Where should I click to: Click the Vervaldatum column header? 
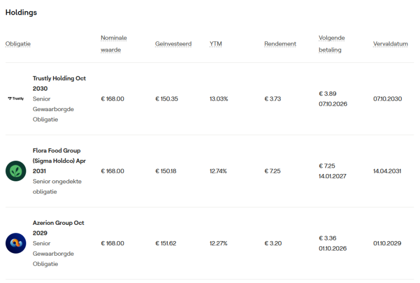pyautogui.click(x=391, y=43)
